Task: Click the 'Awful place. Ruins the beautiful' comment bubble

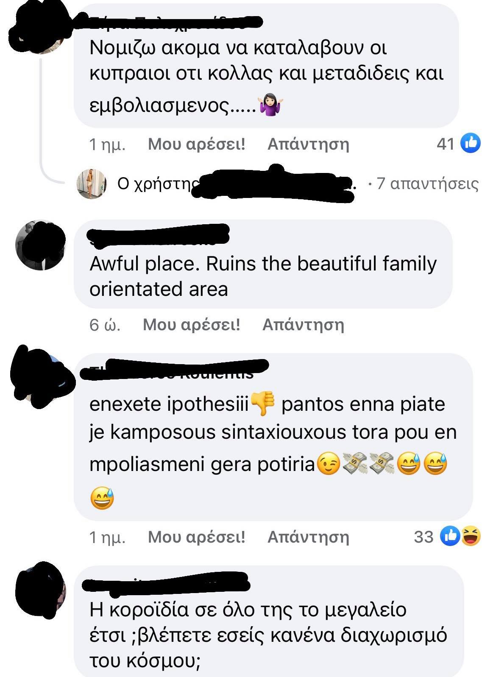Action: [x=263, y=264]
